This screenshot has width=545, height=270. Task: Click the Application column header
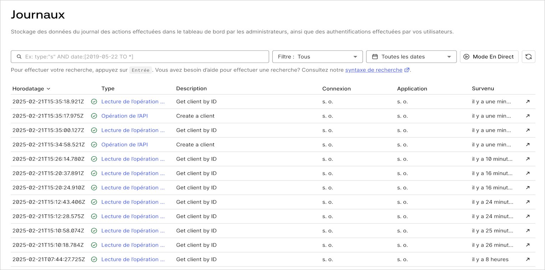coord(412,89)
